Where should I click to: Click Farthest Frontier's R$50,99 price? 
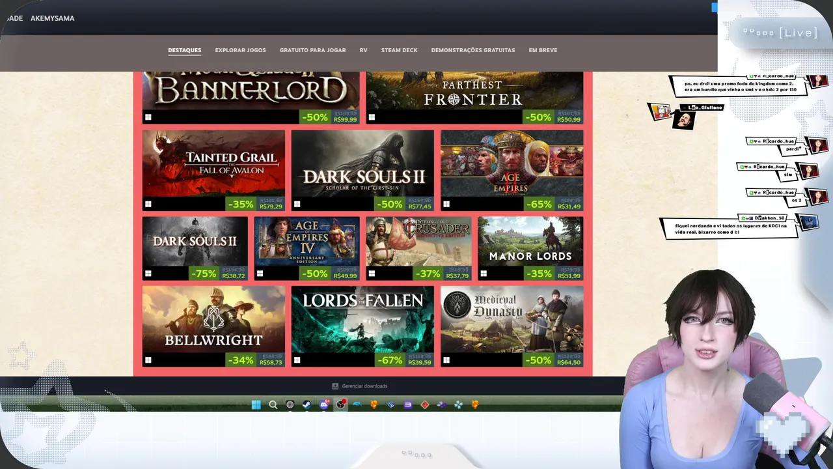(569, 120)
